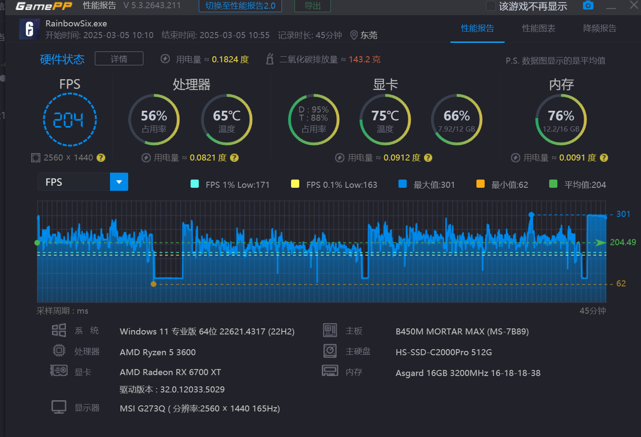Click the 采样周期 : ms label
The width and height of the screenshot is (641, 437).
pos(62,311)
